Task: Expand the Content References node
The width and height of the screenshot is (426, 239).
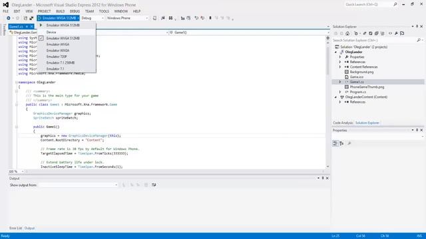Action: point(340,67)
